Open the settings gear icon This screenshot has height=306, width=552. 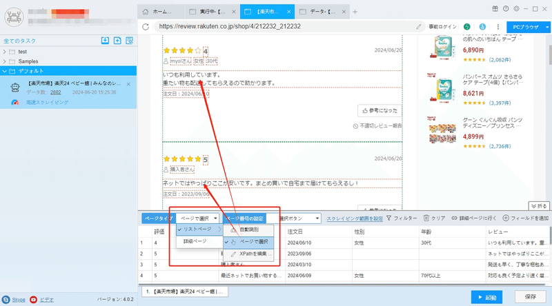point(516,9)
